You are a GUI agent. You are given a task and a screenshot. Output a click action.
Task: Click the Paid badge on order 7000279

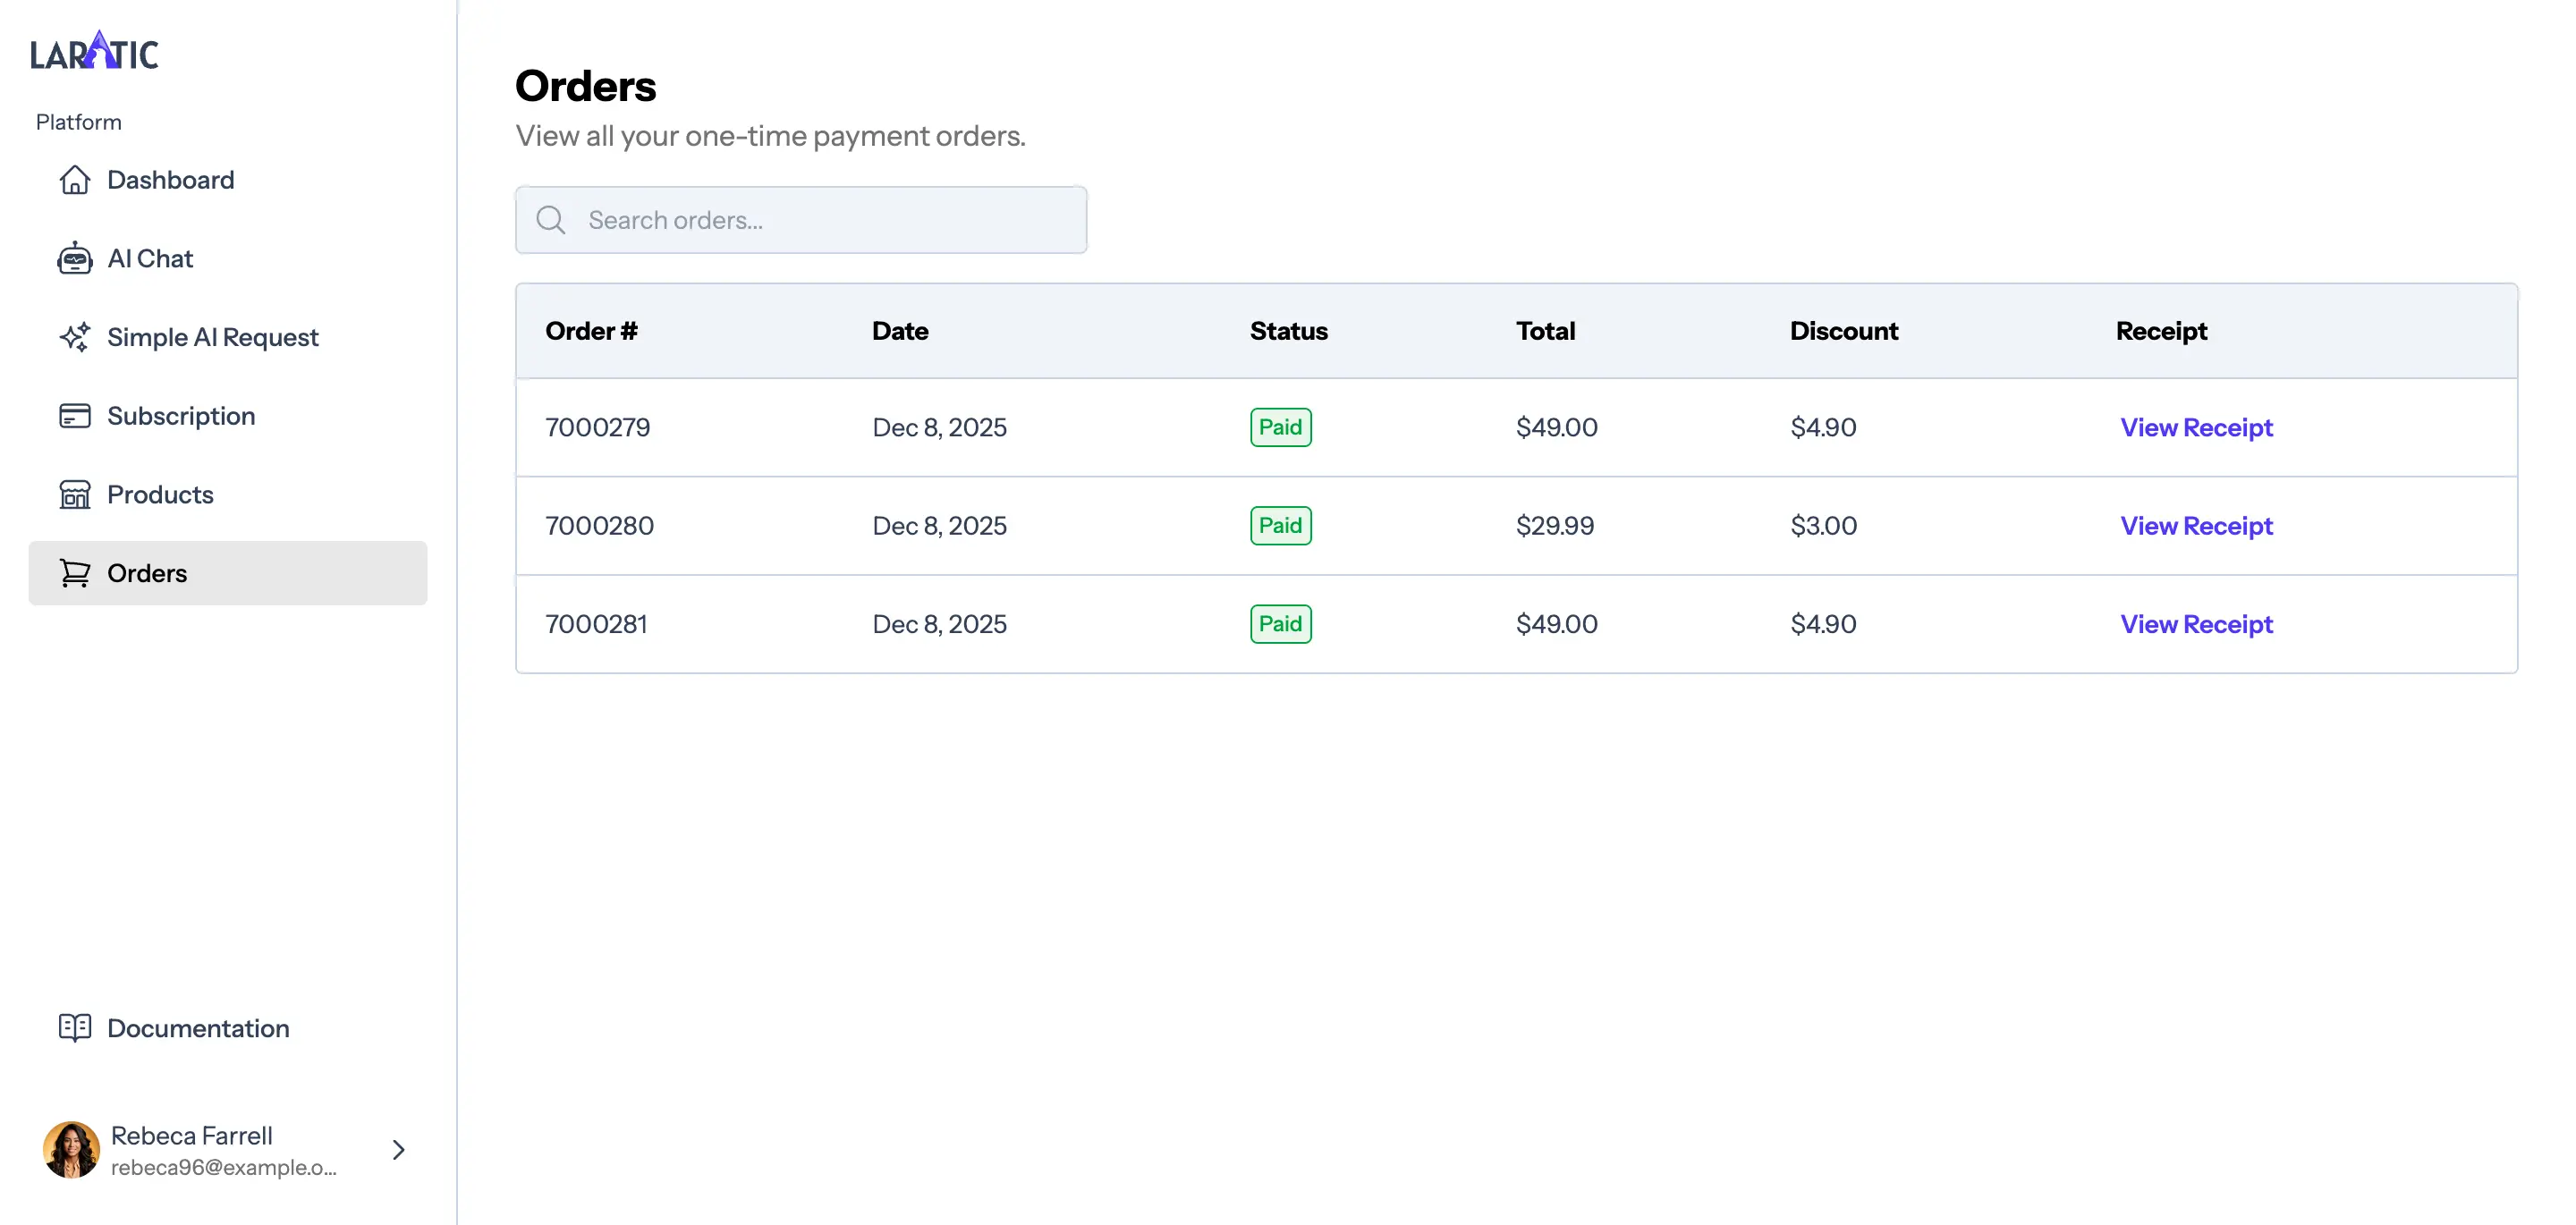click(x=1280, y=427)
